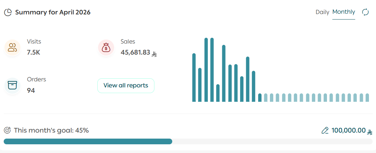Click the currency symbol beside sales amount
Viewport: 376px width, 153px height.
(x=154, y=53)
